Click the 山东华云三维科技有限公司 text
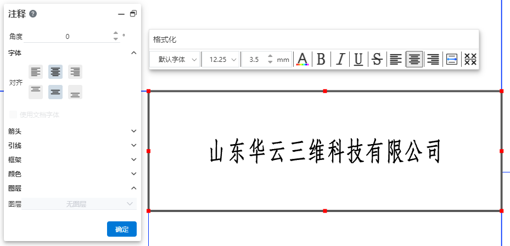Screen dimensions: 510x246 click(324, 151)
